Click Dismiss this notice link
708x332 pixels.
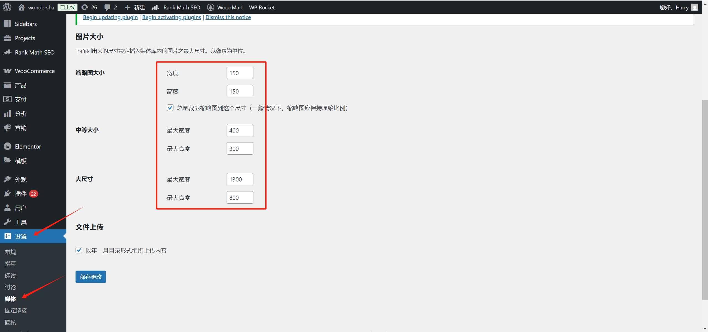(228, 17)
